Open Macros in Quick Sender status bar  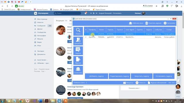coord(128,83)
